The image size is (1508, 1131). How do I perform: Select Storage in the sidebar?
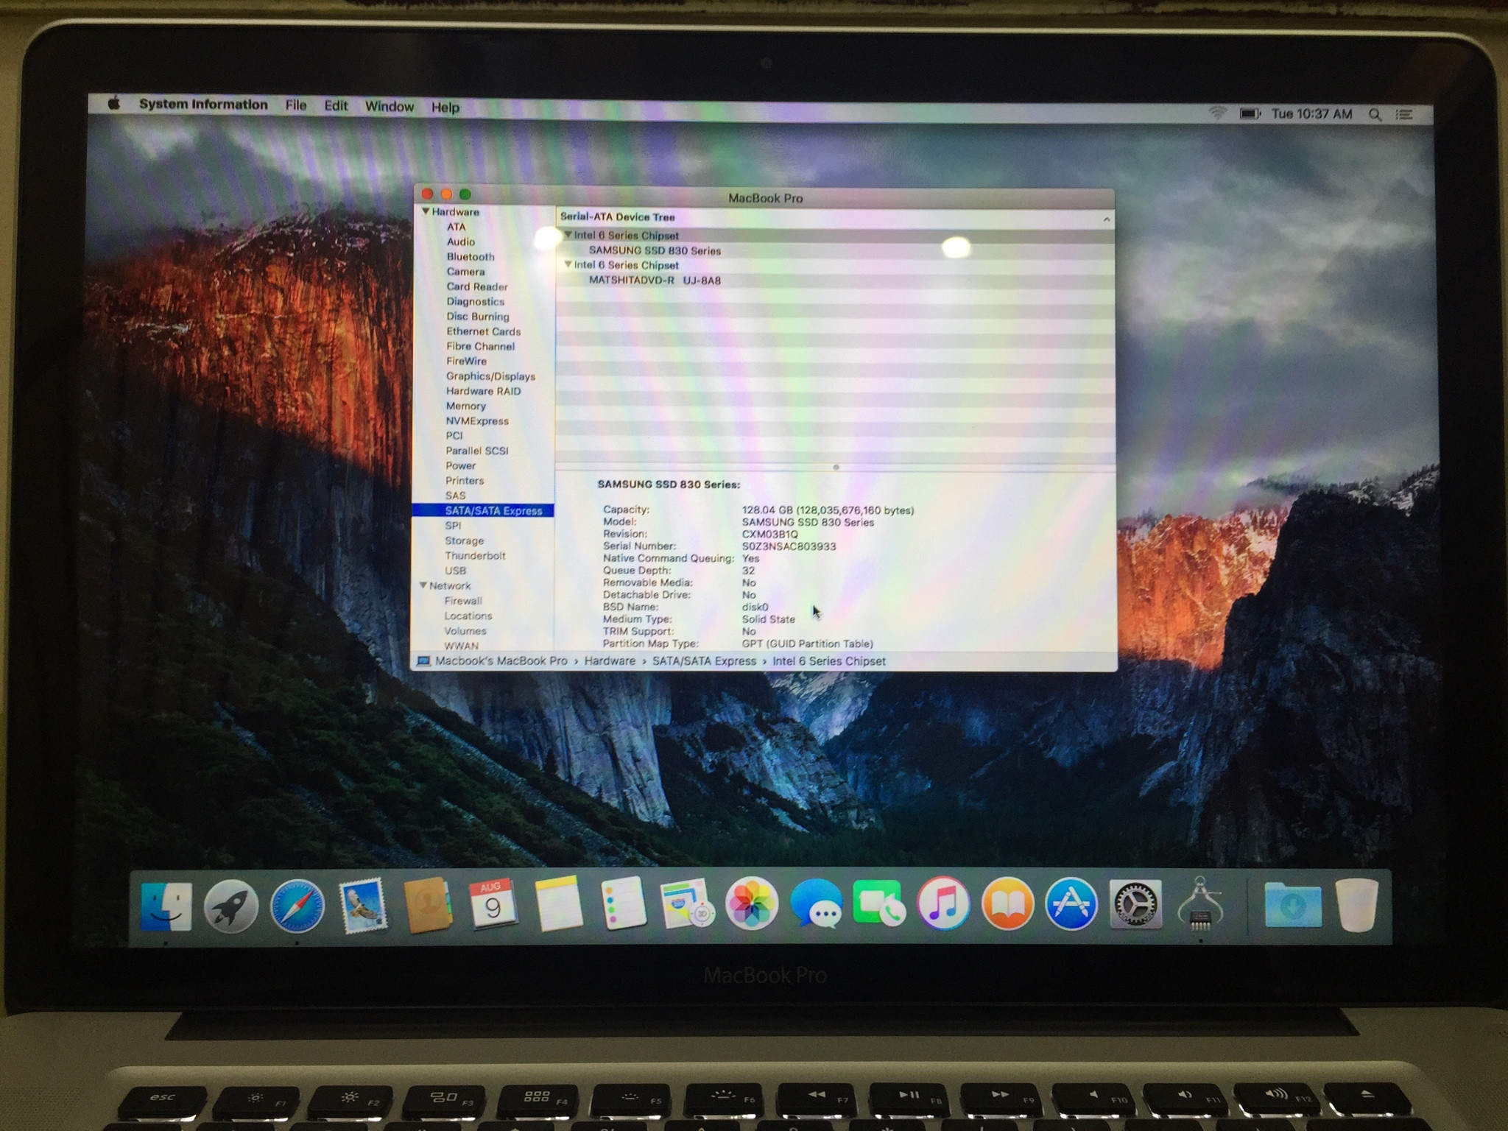pyautogui.click(x=464, y=540)
